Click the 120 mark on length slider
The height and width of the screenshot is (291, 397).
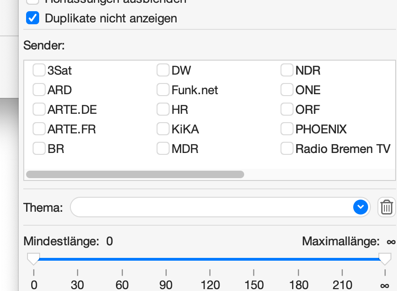210,284
